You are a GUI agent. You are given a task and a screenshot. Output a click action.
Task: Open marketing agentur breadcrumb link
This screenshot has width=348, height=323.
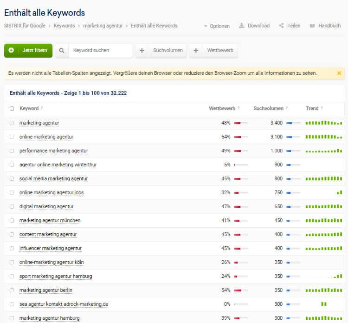103,26
